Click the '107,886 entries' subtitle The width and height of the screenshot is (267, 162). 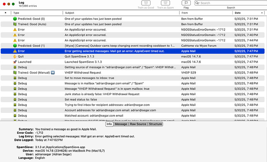(28, 6)
